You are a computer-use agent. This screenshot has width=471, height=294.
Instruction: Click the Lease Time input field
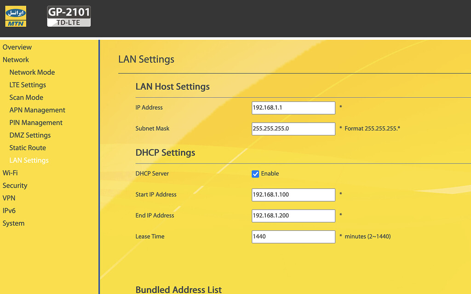293,236
